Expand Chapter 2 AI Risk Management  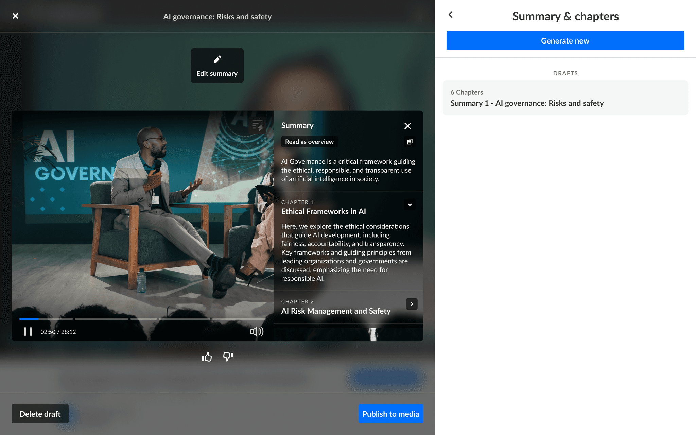pyautogui.click(x=412, y=304)
